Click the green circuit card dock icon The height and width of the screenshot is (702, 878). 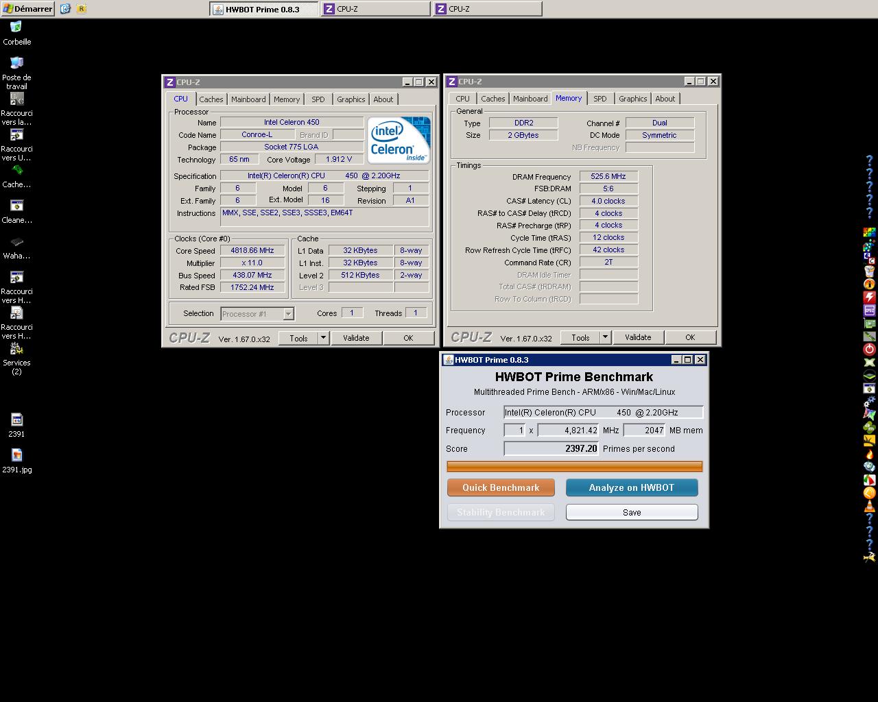[870, 324]
